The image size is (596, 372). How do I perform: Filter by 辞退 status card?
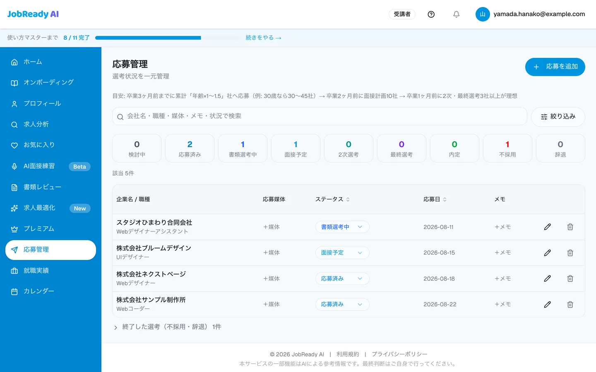560,148
